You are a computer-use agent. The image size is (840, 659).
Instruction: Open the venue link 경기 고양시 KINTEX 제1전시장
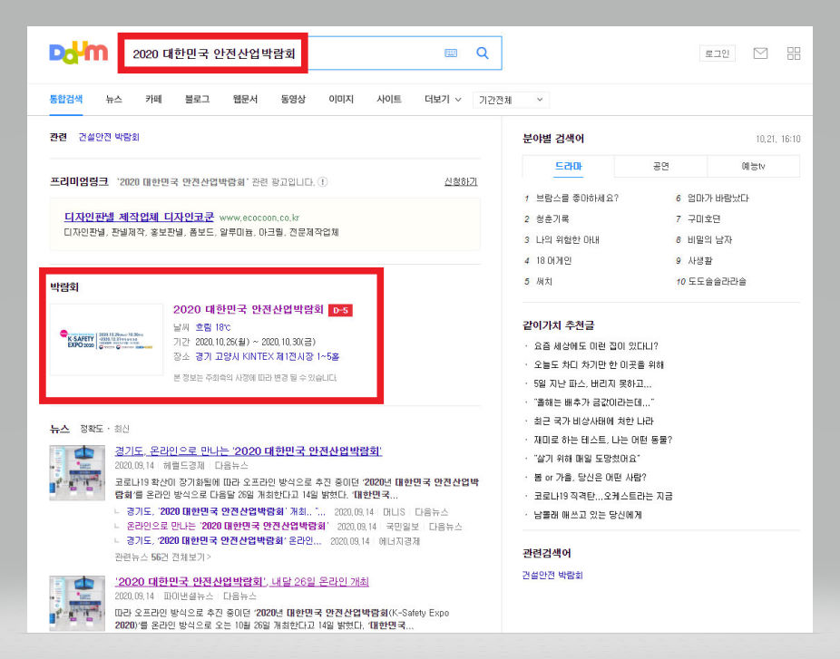coord(267,356)
